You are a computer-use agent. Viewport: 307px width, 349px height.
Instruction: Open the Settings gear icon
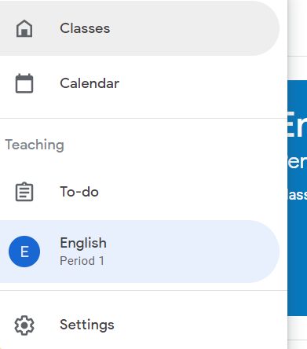point(24,325)
